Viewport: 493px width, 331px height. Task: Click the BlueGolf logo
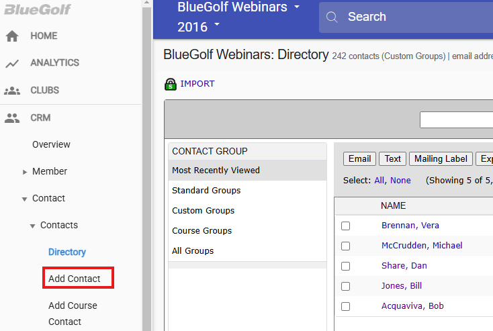click(38, 9)
